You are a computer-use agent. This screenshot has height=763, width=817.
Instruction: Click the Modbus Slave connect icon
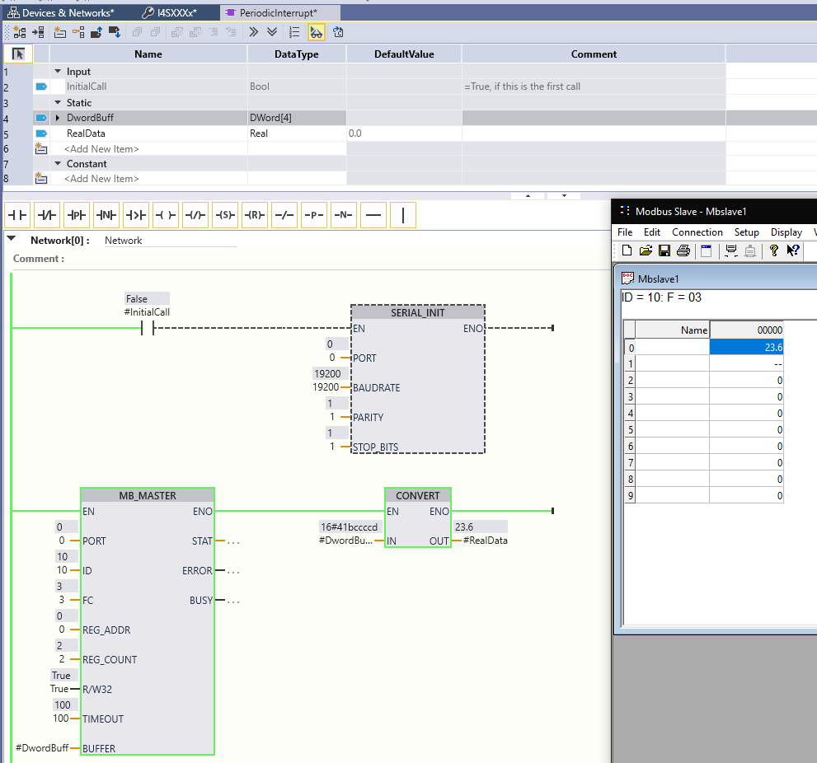[730, 250]
